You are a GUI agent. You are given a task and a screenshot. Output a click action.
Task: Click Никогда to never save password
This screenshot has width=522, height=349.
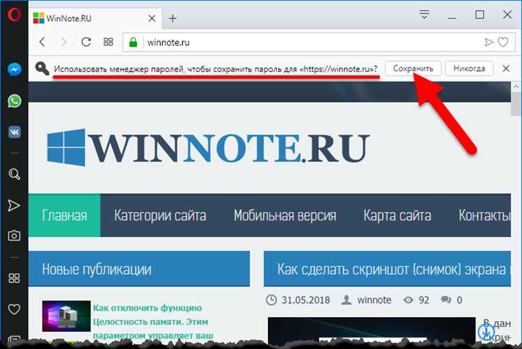pos(469,68)
